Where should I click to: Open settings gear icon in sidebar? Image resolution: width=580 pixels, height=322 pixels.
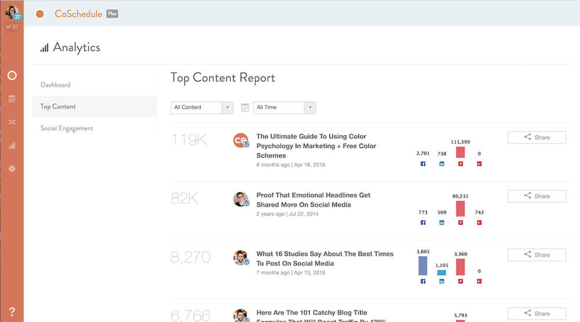point(12,169)
